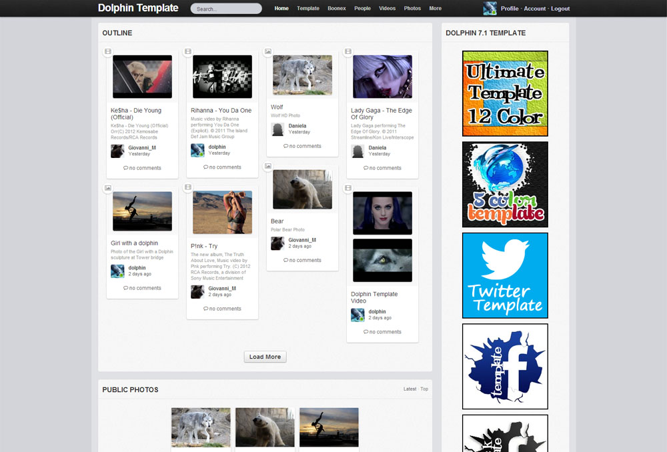Open the logged-in user avatar in the header
The image size is (667, 452).
(490, 9)
